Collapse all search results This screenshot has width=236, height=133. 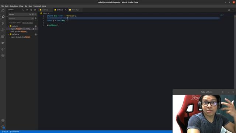[35, 10]
